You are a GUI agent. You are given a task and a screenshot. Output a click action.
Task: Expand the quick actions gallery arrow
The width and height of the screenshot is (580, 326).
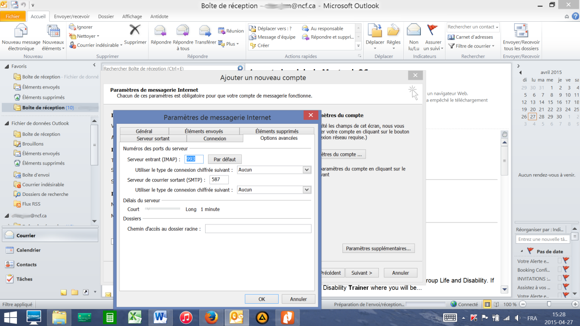(x=358, y=46)
